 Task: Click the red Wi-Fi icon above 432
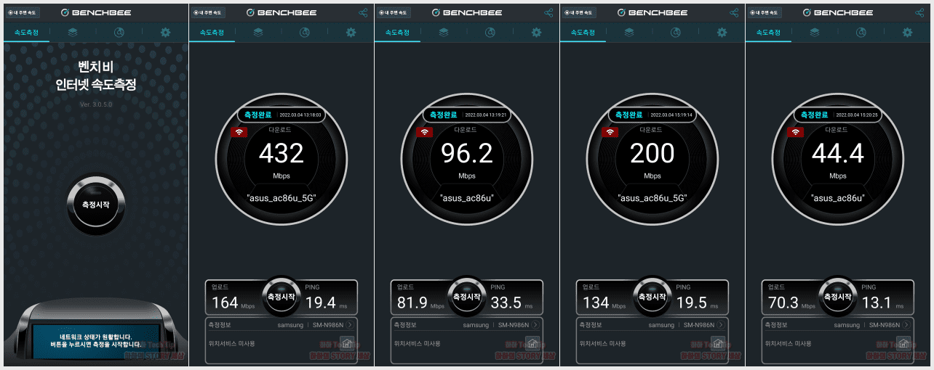tap(239, 132)
